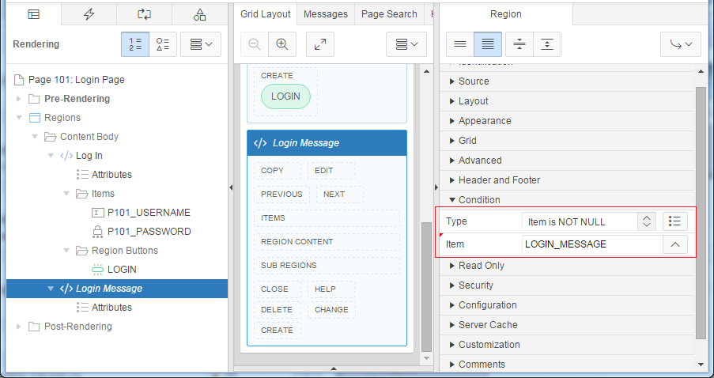Open the Rendering tree menu dropdown

coord(201,44)
